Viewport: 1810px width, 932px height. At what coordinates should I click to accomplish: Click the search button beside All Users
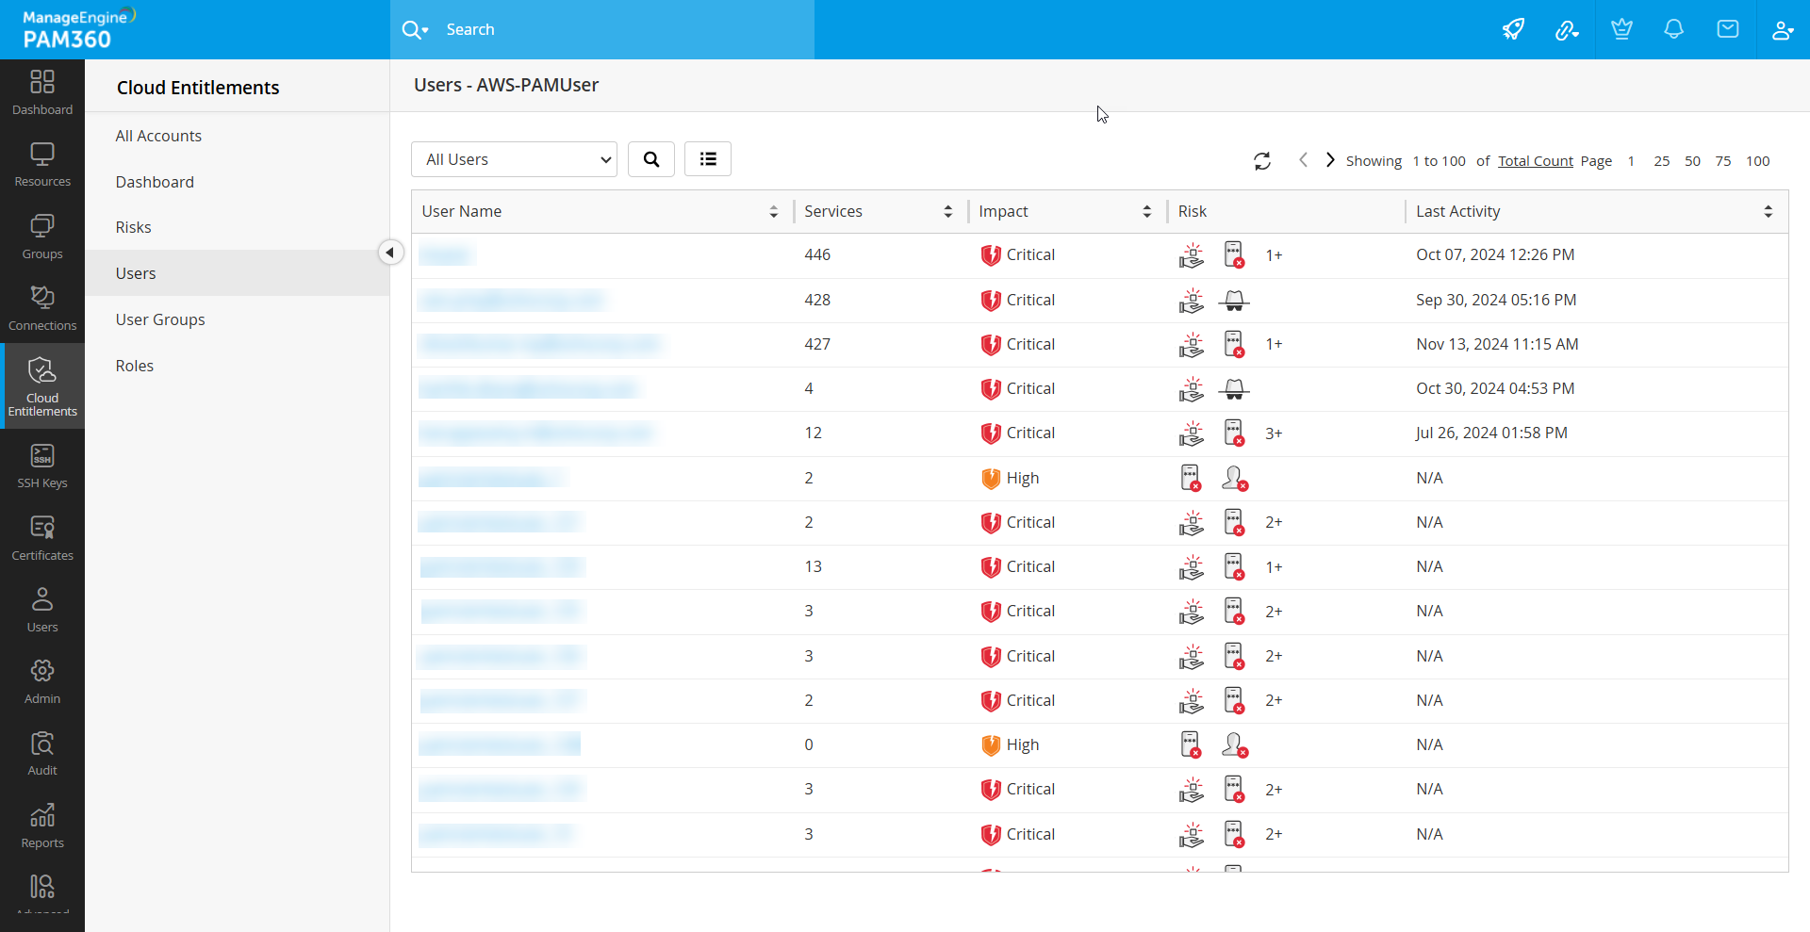(651, 159)
